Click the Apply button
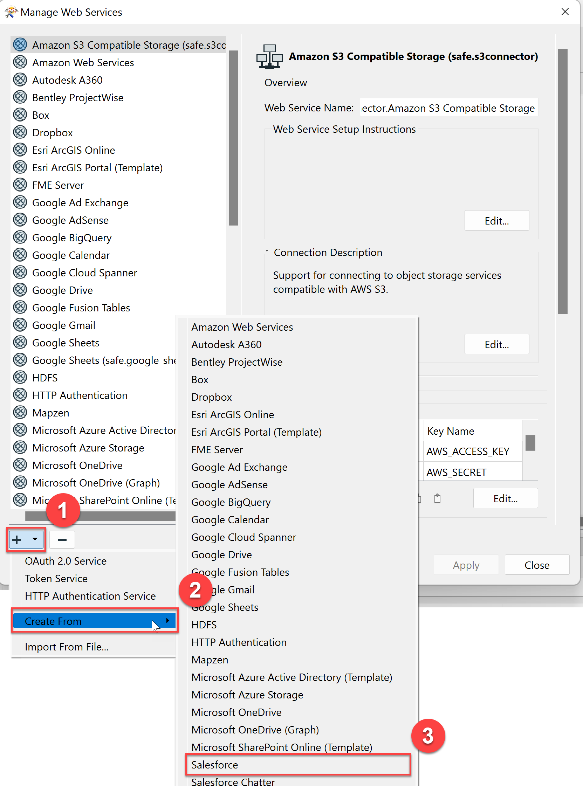This screenshot has width=583, height=786. coord(466,565)
